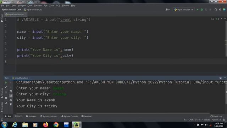The image size is (227, 128).
Task: Switch to the Problems tool window
Action: [31, 116]
